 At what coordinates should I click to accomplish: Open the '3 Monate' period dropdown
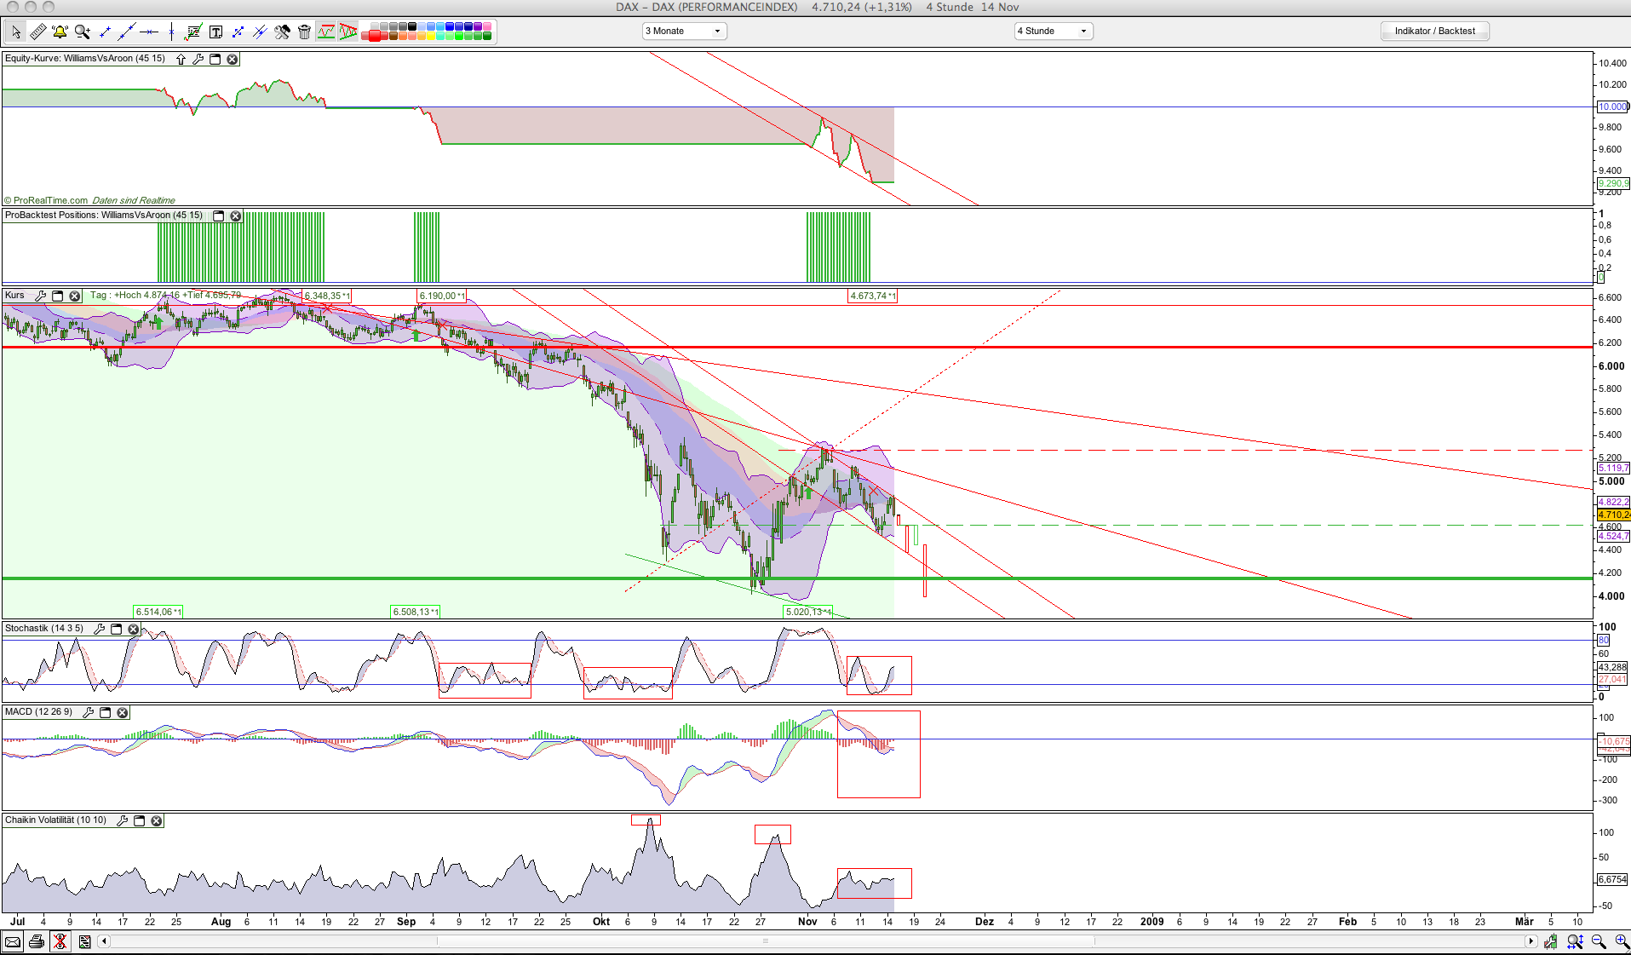[684, 32]
